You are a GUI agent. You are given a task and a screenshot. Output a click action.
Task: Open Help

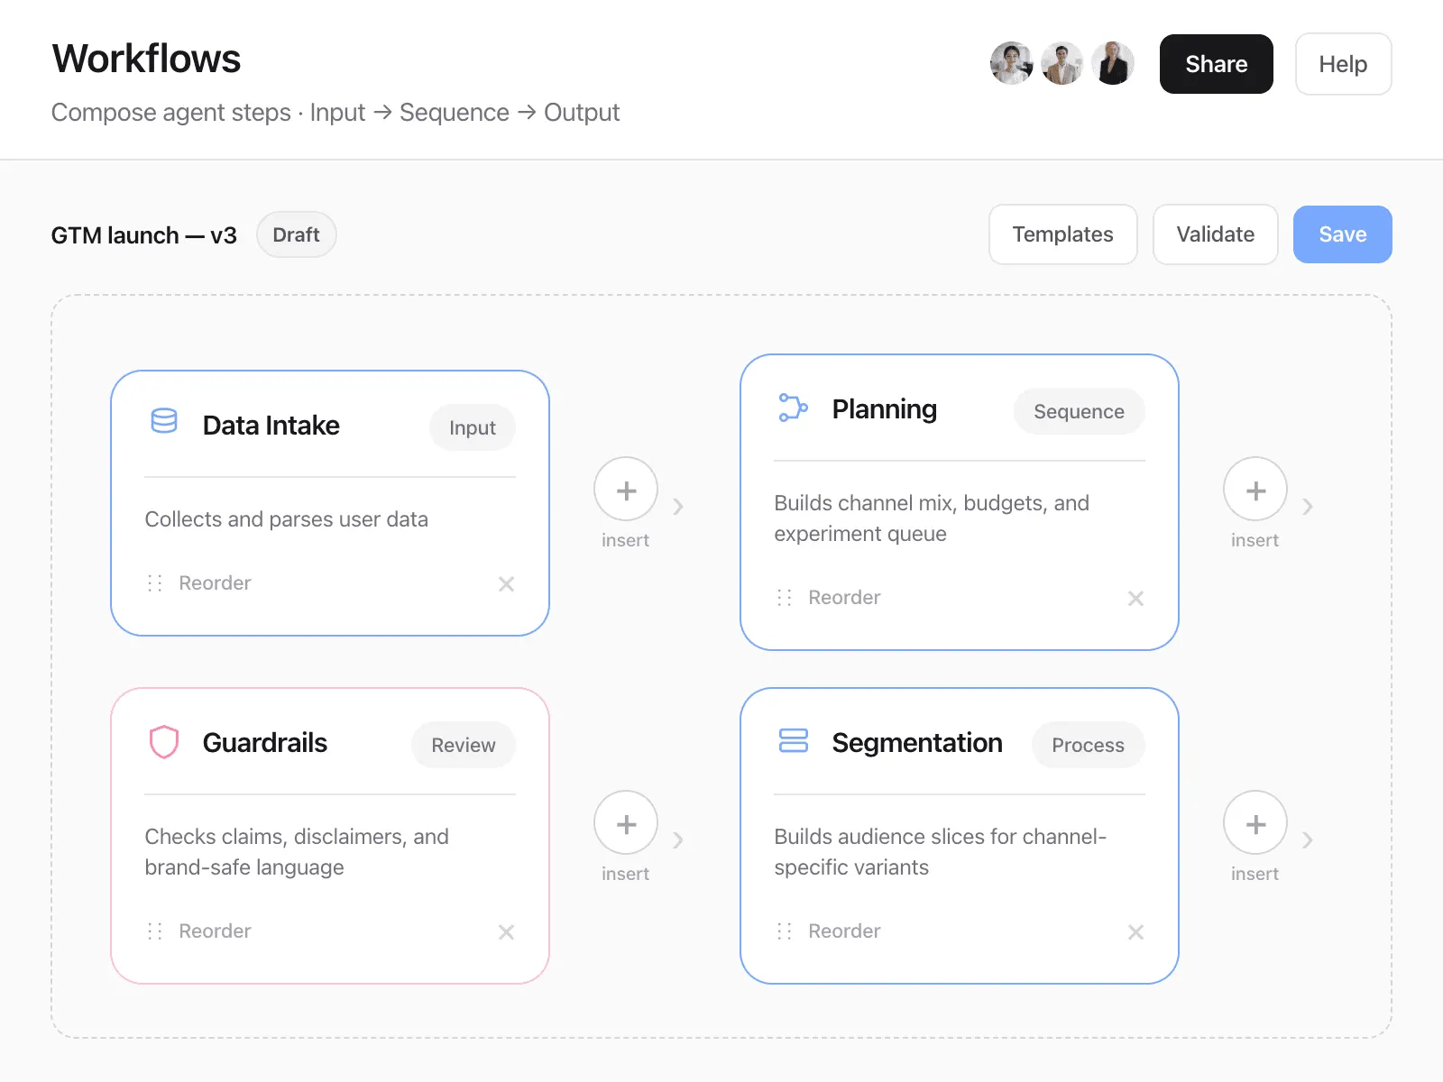click(x=1344, y=64)
